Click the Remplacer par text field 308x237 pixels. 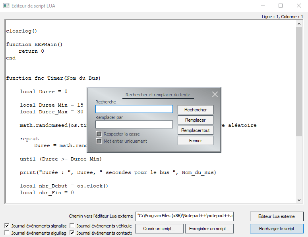[134, 124]
